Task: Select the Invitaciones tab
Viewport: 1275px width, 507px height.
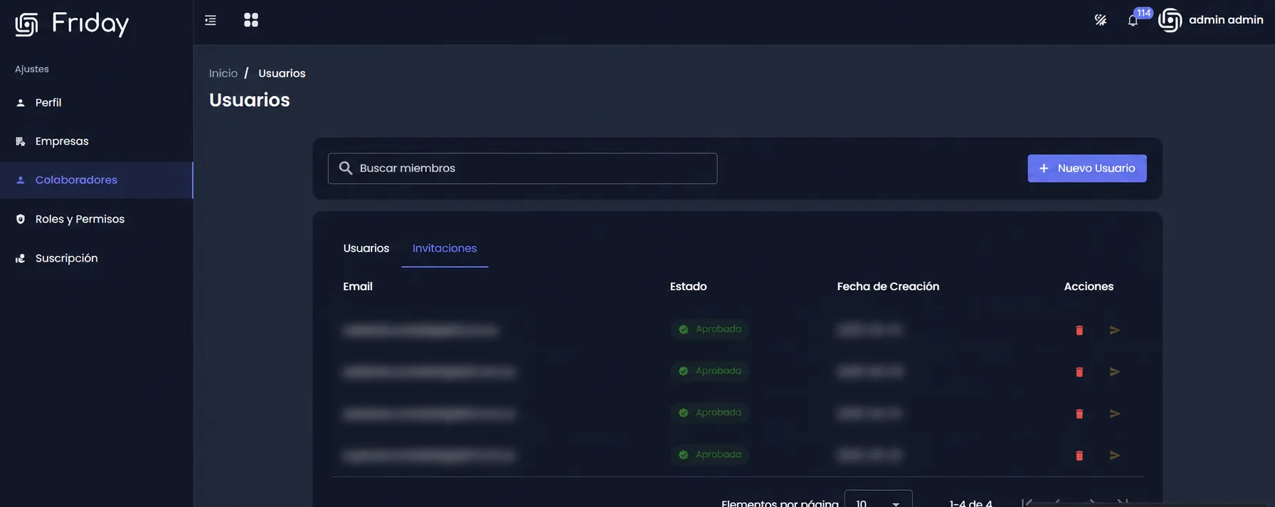Action: point(445,248)
